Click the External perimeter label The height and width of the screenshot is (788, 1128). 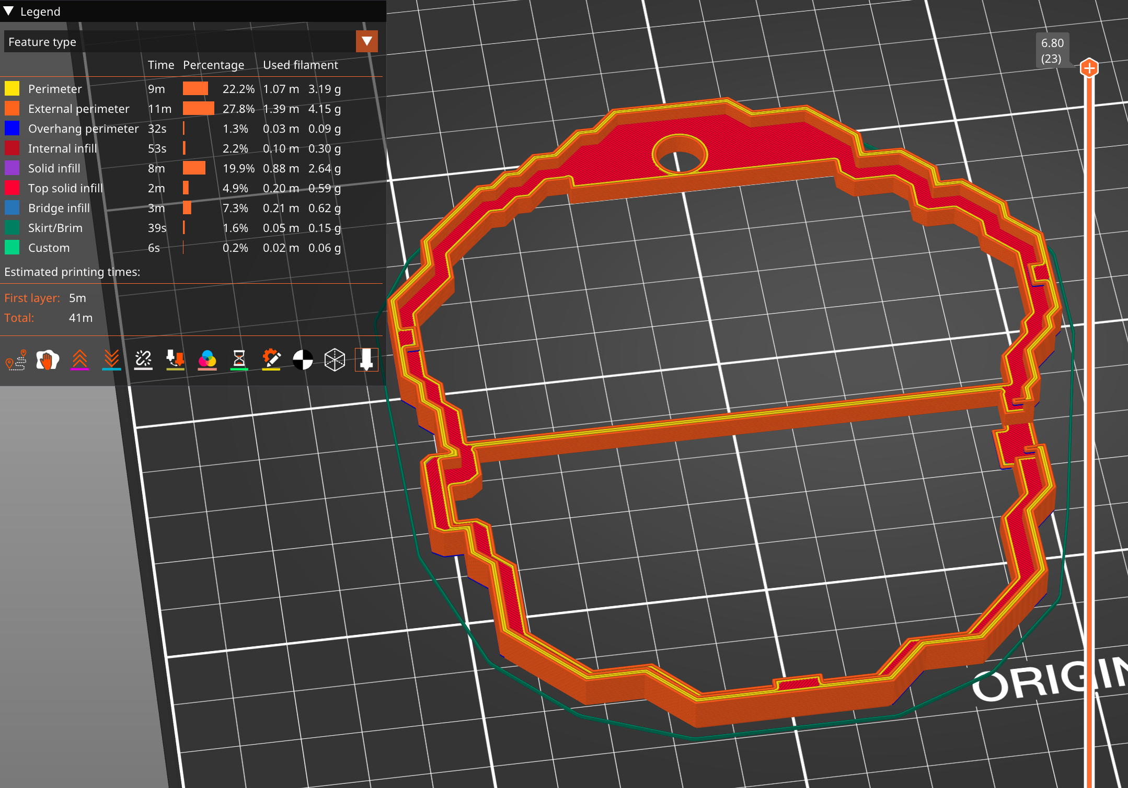click(79, 109)
